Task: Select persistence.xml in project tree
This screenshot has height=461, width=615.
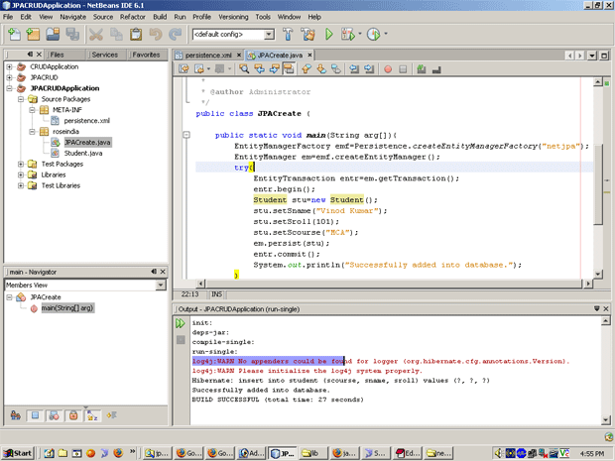Action: click(86, 121)
